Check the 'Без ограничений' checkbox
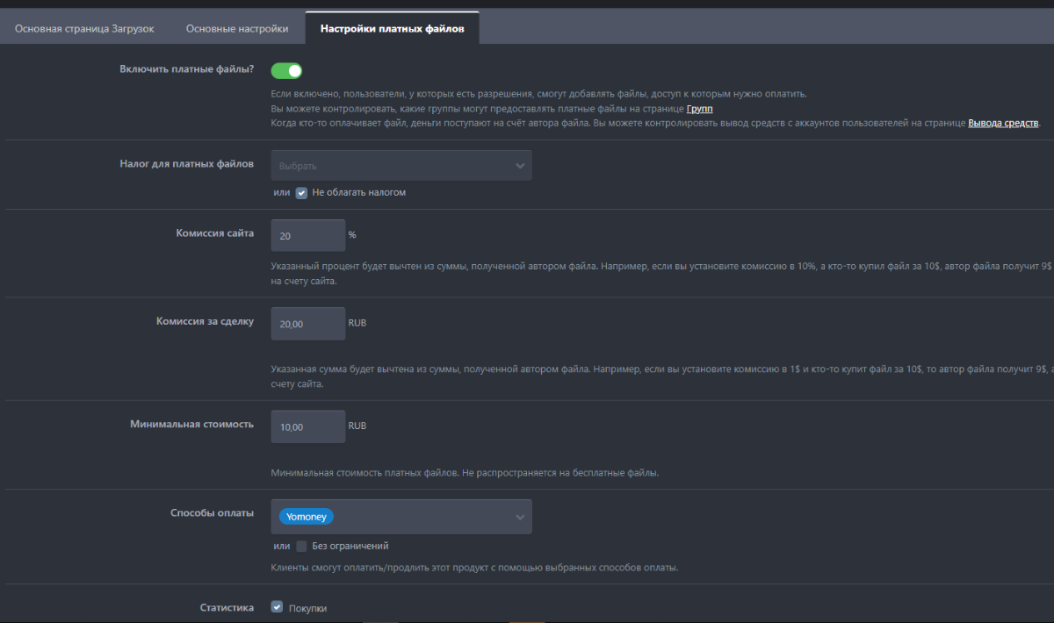The height and width of the screenshot is (623, 1054). pyautogui.click(x=301, y=546)
